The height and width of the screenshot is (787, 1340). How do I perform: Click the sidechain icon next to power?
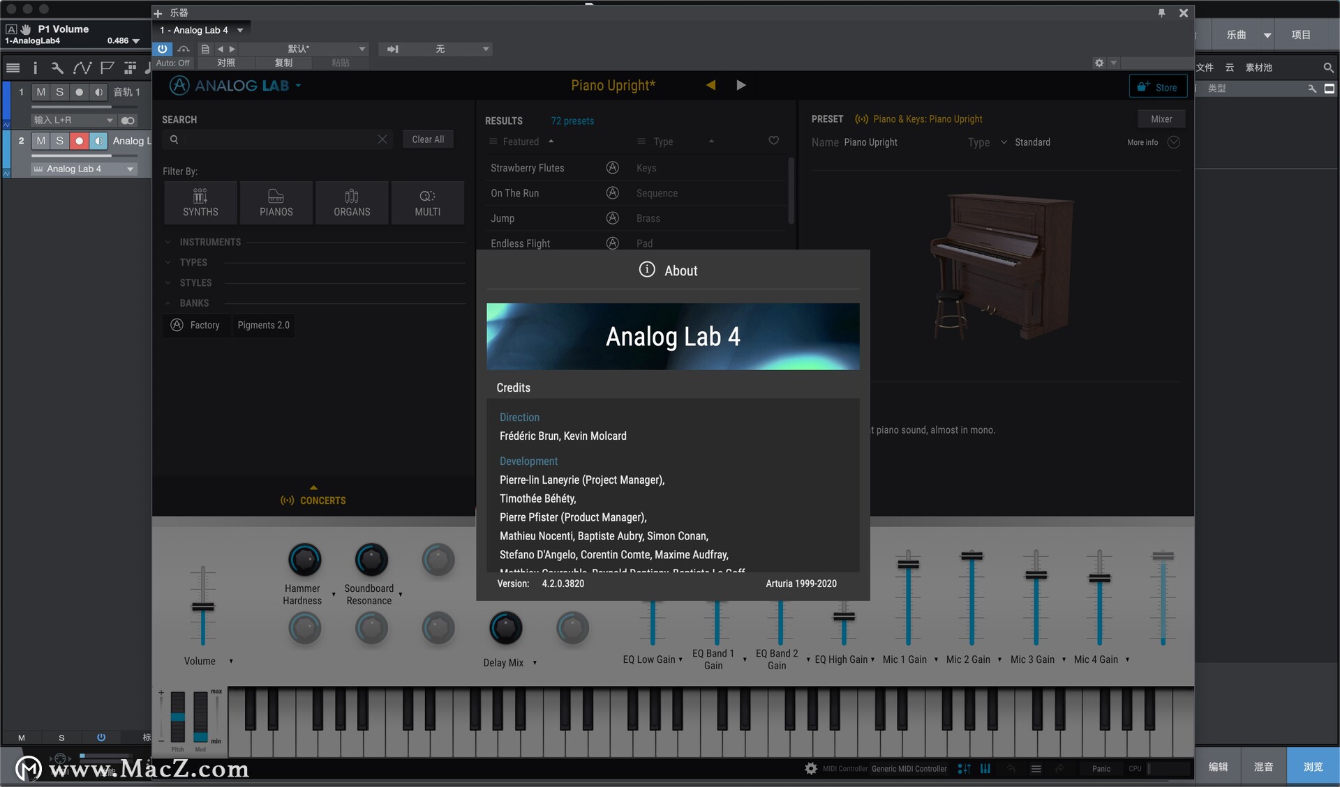click(183, 49)
